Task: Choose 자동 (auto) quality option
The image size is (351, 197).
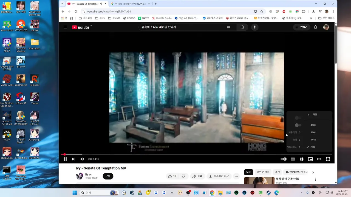Action: click(313, 147)
